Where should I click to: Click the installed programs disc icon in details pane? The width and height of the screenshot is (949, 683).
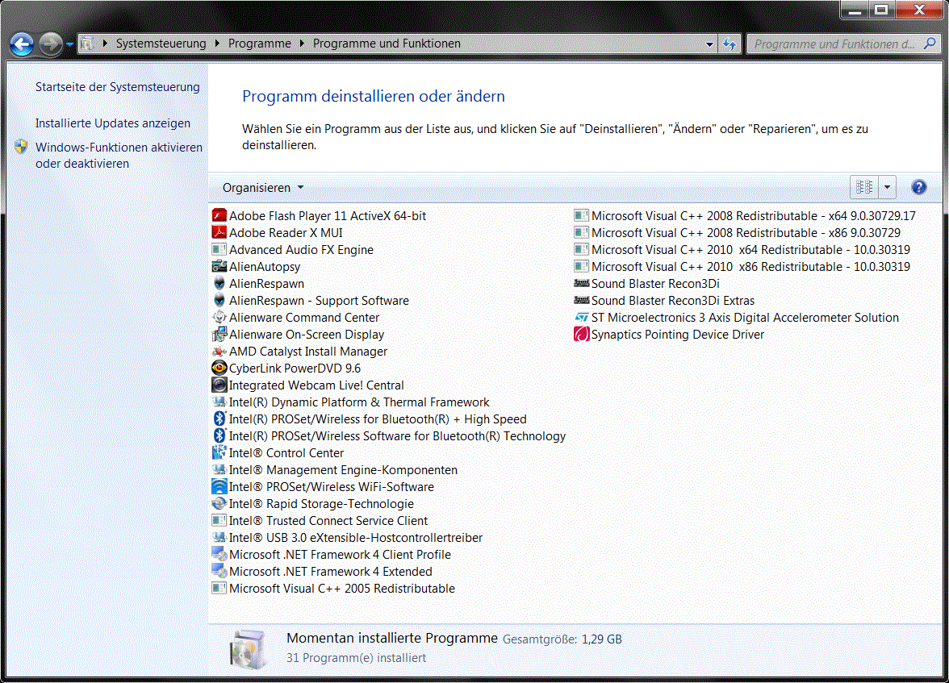coord(249,649)
